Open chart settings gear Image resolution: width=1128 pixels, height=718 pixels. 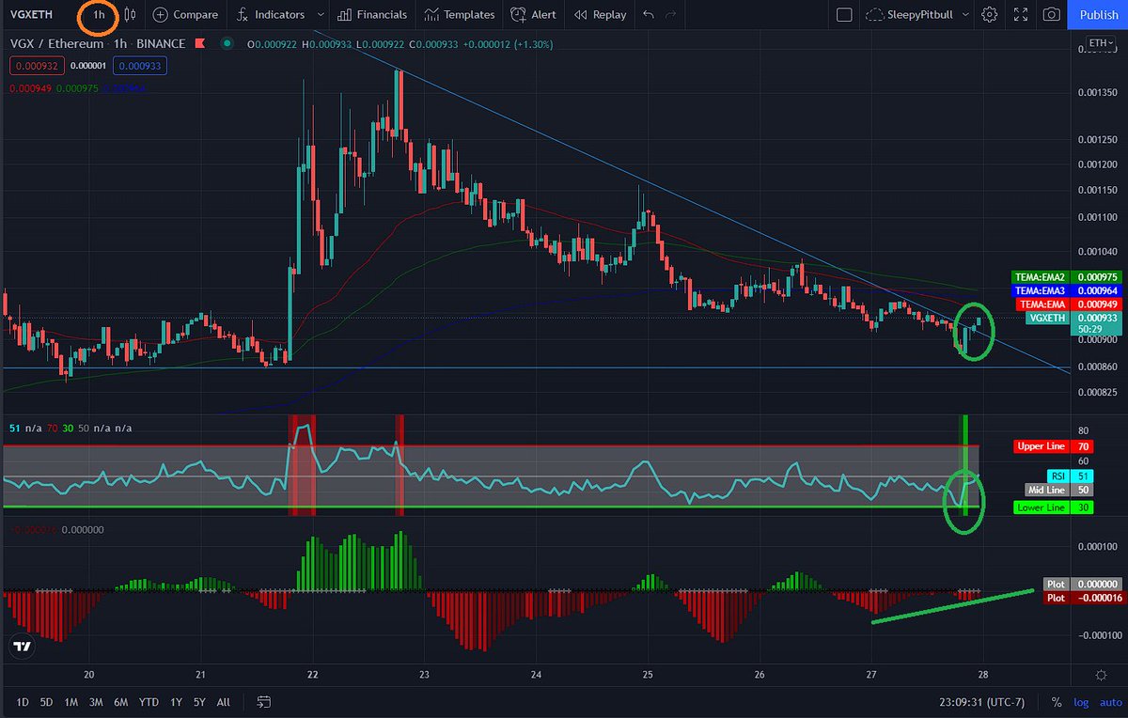[990, 15]
